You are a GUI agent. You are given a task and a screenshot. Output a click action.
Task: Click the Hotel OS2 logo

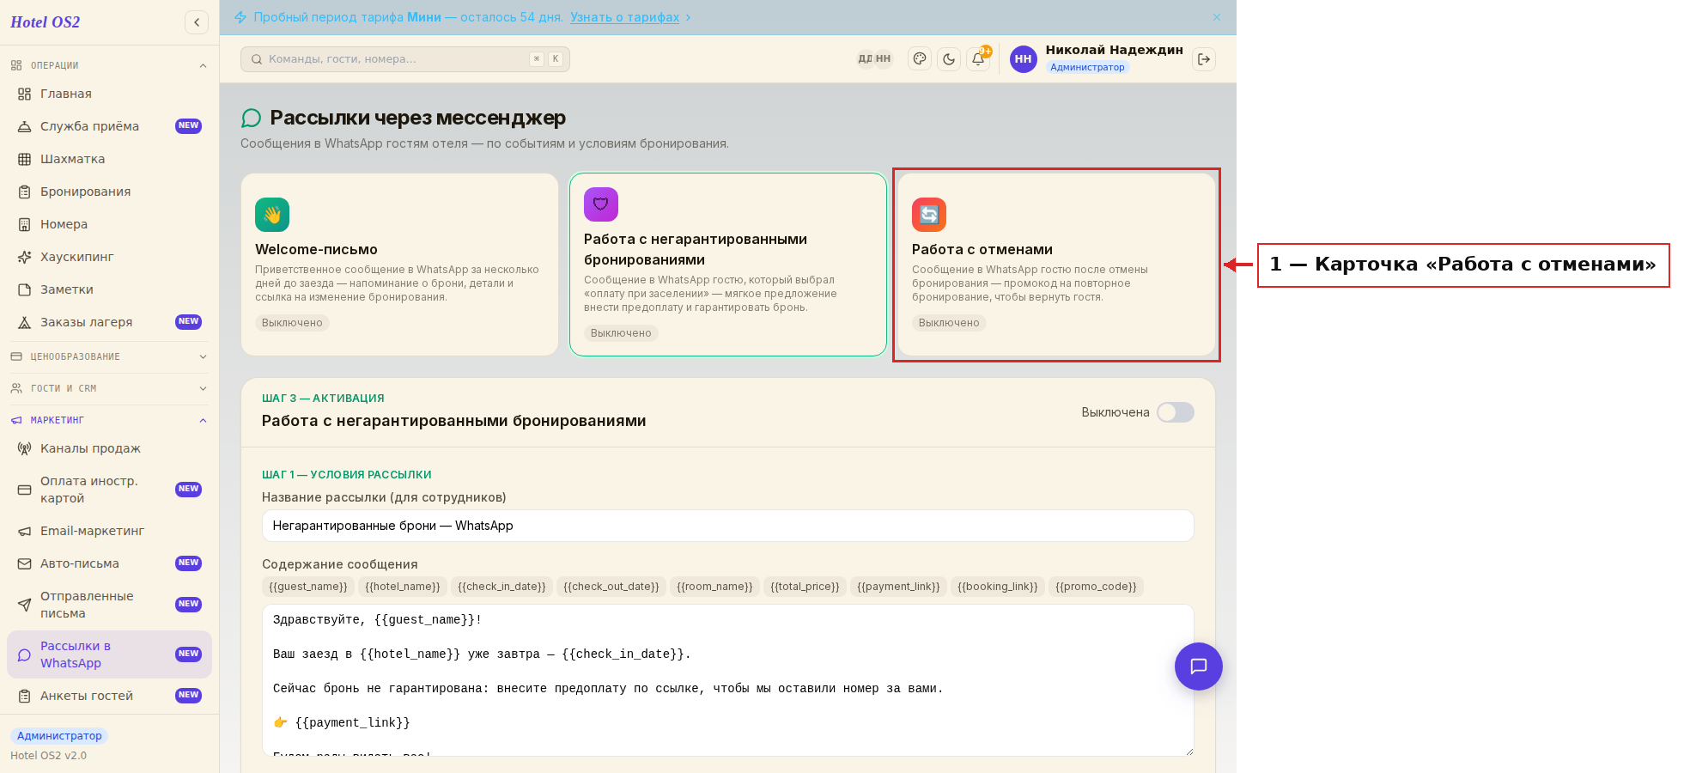(x=46, y=22)
